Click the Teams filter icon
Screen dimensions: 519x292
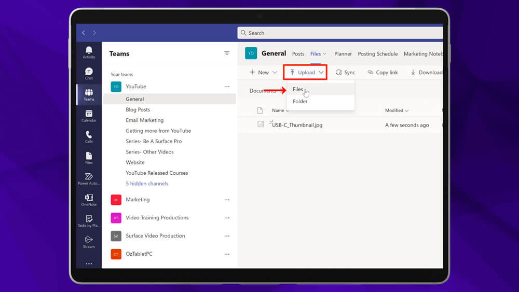click(x=227, y=53)
